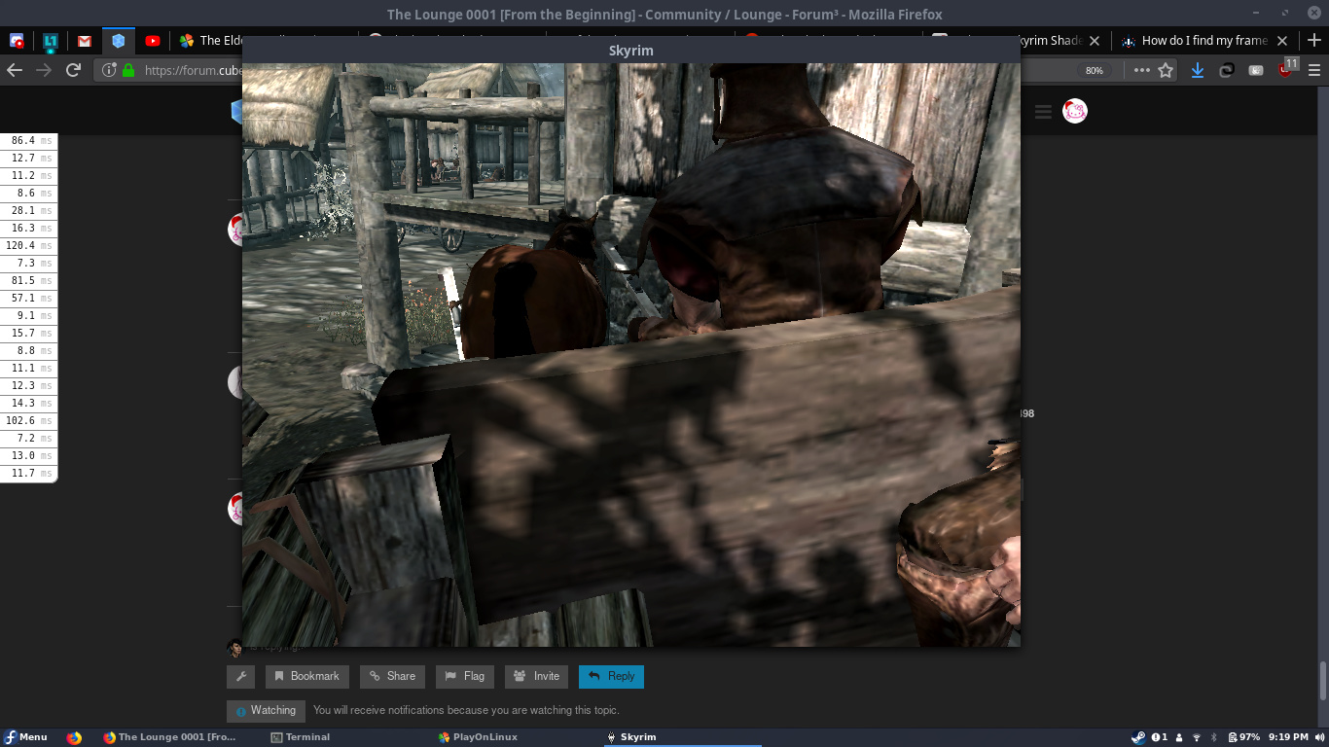Click the overlapping-squares extension icon
Image resolution: width=1329 pixels, height=747 pixels.
[x=1227, y=70]
